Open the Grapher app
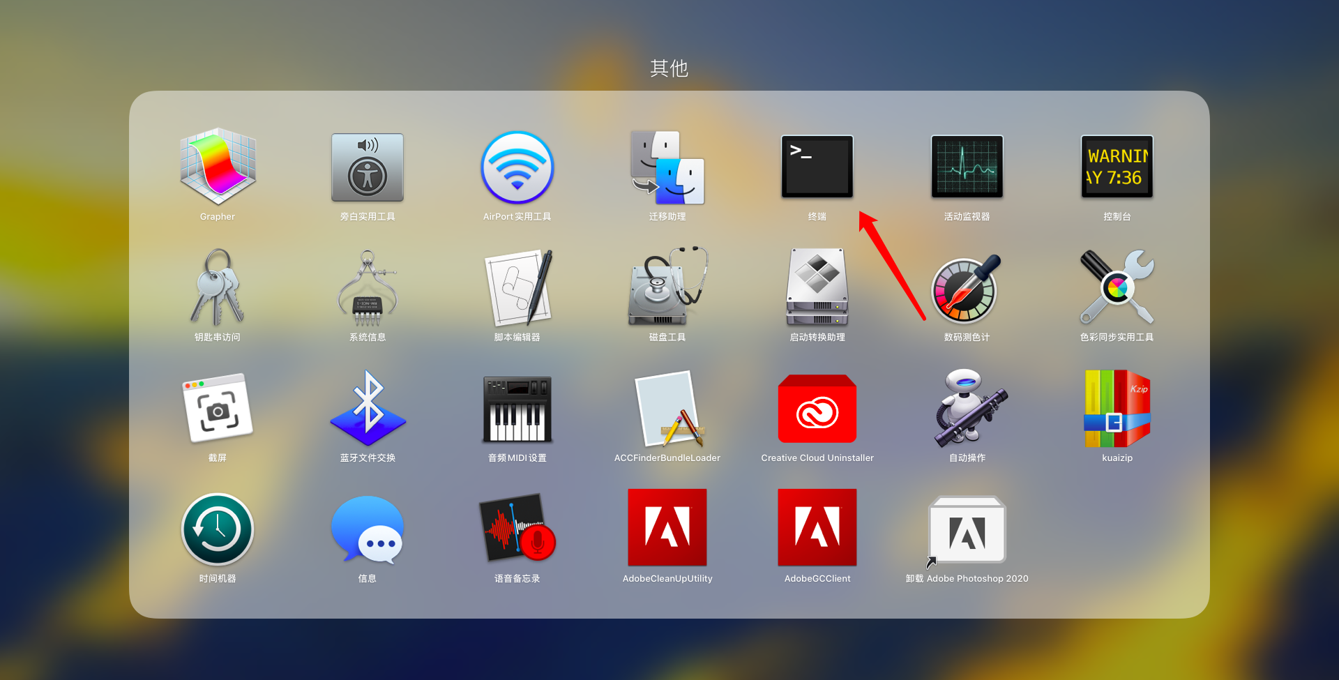The height and width of the screenshot is (680, 1339). tap(218, 167)
